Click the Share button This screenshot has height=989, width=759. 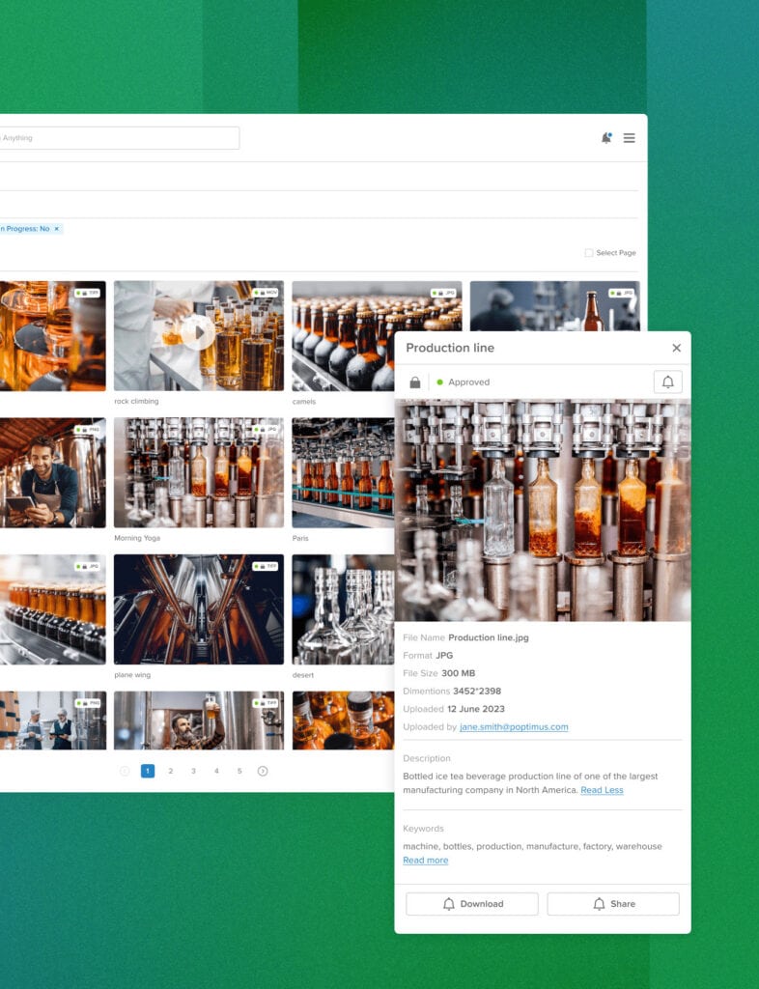[x=613, y=904]
